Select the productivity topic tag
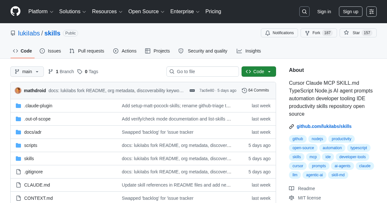 tap(342, 139)
